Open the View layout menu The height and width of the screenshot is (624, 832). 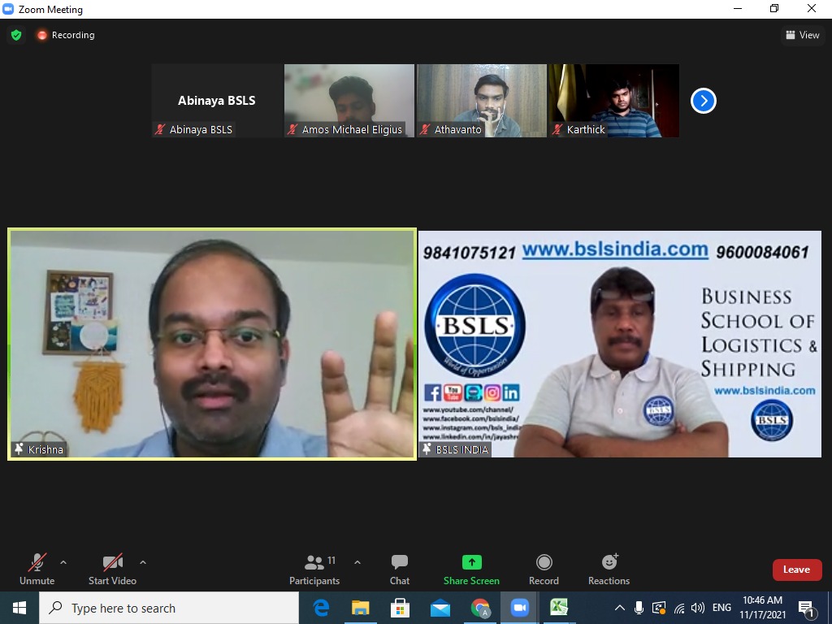[802, 35]
